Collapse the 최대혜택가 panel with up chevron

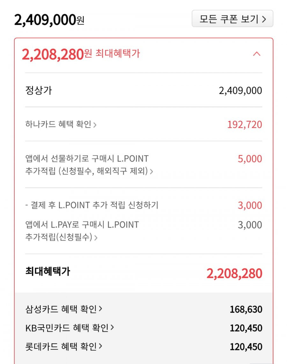257,54
